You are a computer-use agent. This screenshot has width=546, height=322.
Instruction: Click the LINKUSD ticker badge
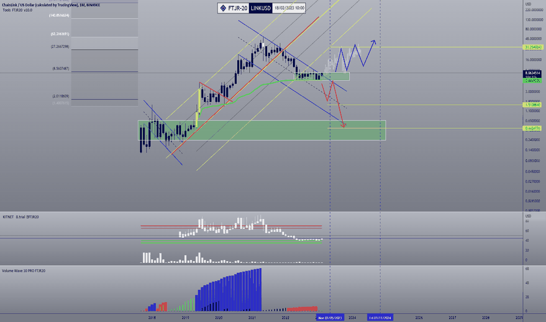[261, 8]
